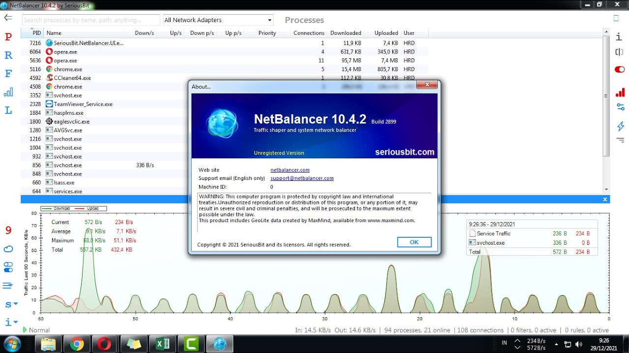
Task: Open the sliders settings icon on right sidebar
Action: (621, 107)
